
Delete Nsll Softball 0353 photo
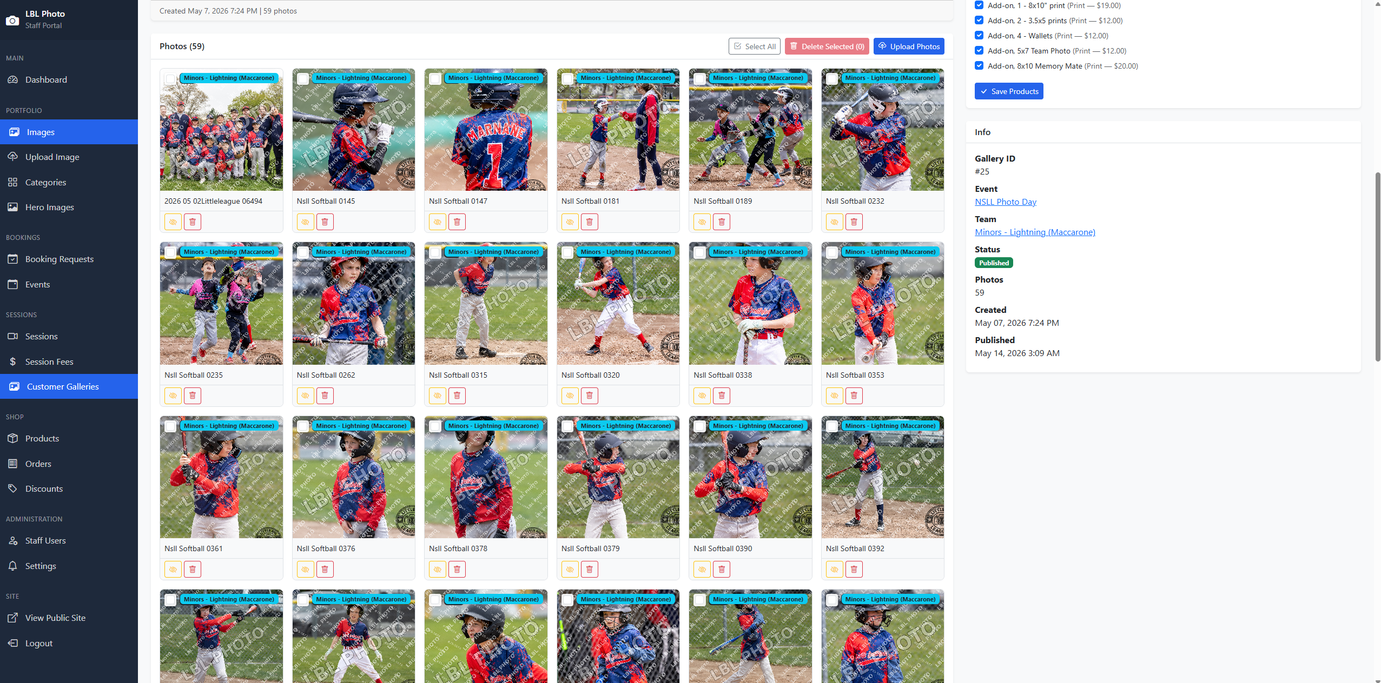tap(854, 396)
